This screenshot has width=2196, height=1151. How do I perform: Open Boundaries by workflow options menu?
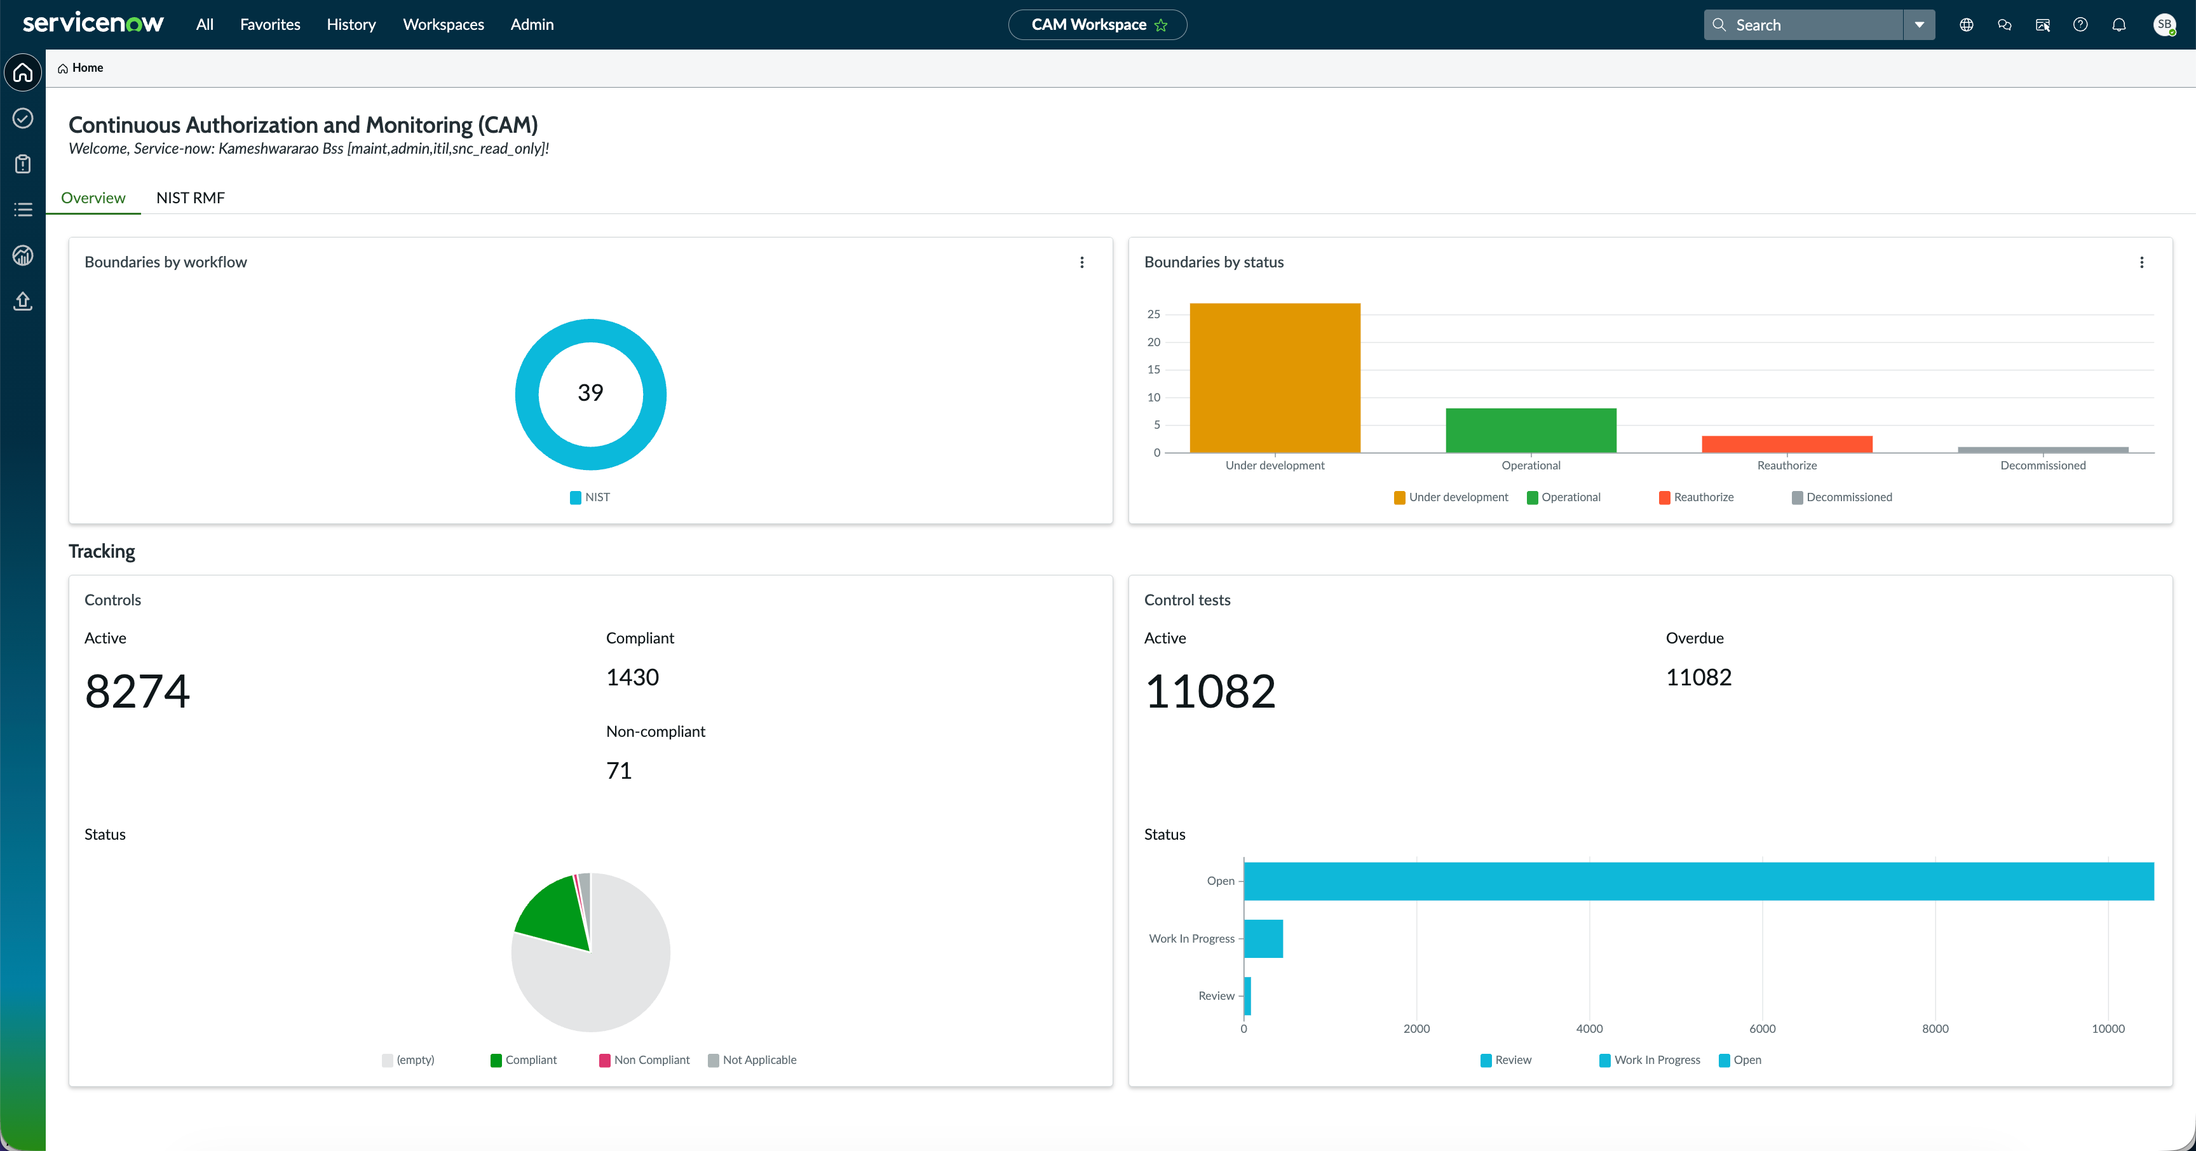click(x=1082, y=262)
